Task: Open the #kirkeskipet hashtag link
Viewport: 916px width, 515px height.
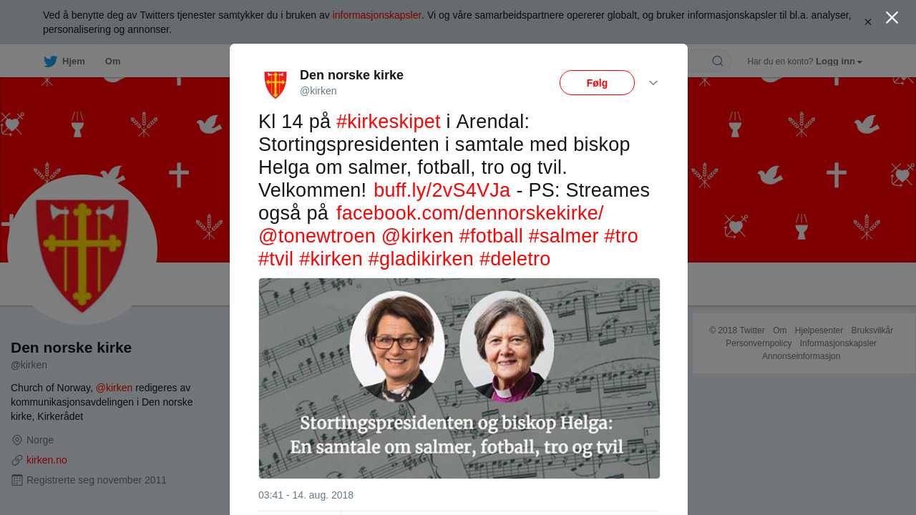Action: [x=388, y=122]
